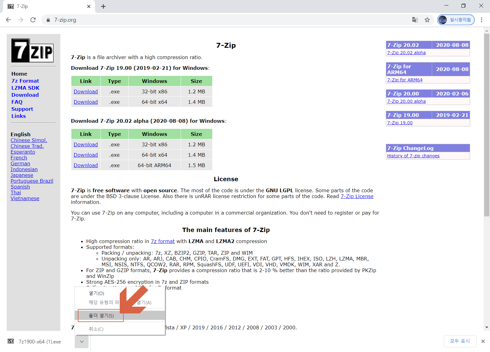Download 7-Zip 19.00 64-bit x64
Image resolution: width=490 pixels, height=352 pixels.
point(86,102)
